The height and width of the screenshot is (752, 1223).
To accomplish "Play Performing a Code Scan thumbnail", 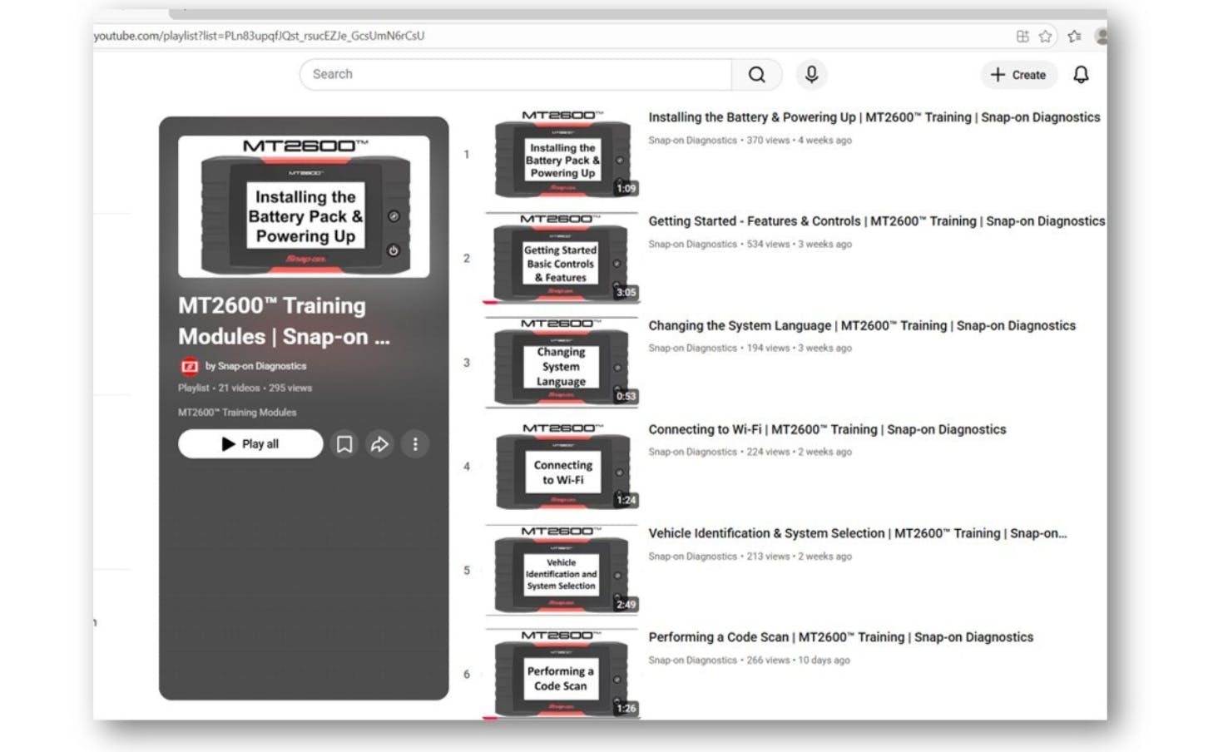I will [562, 675].
